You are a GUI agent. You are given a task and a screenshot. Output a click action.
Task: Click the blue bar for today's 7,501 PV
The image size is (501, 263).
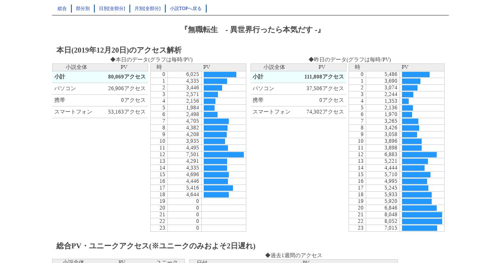click(224, 154)
